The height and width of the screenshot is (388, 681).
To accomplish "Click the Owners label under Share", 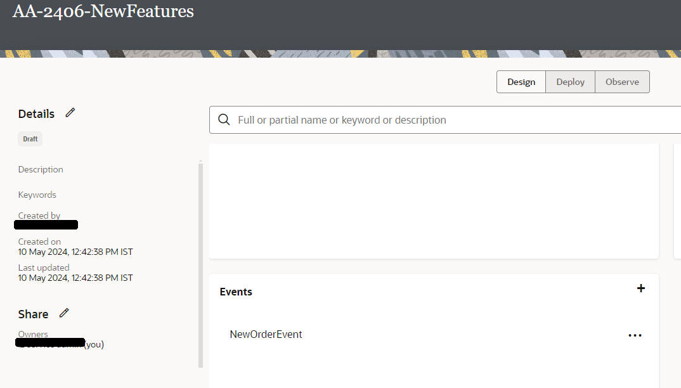I will (33, 334).
